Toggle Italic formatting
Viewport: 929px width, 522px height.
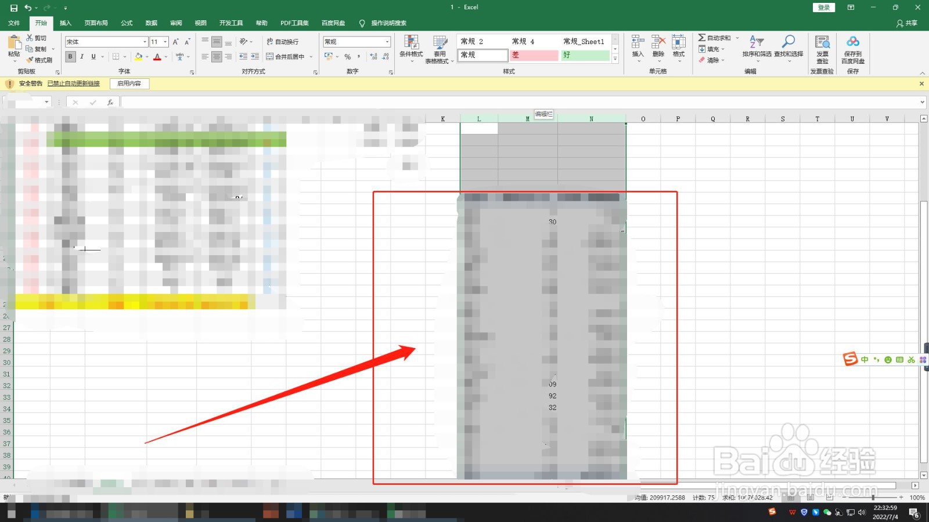click(x=82, y=57)
